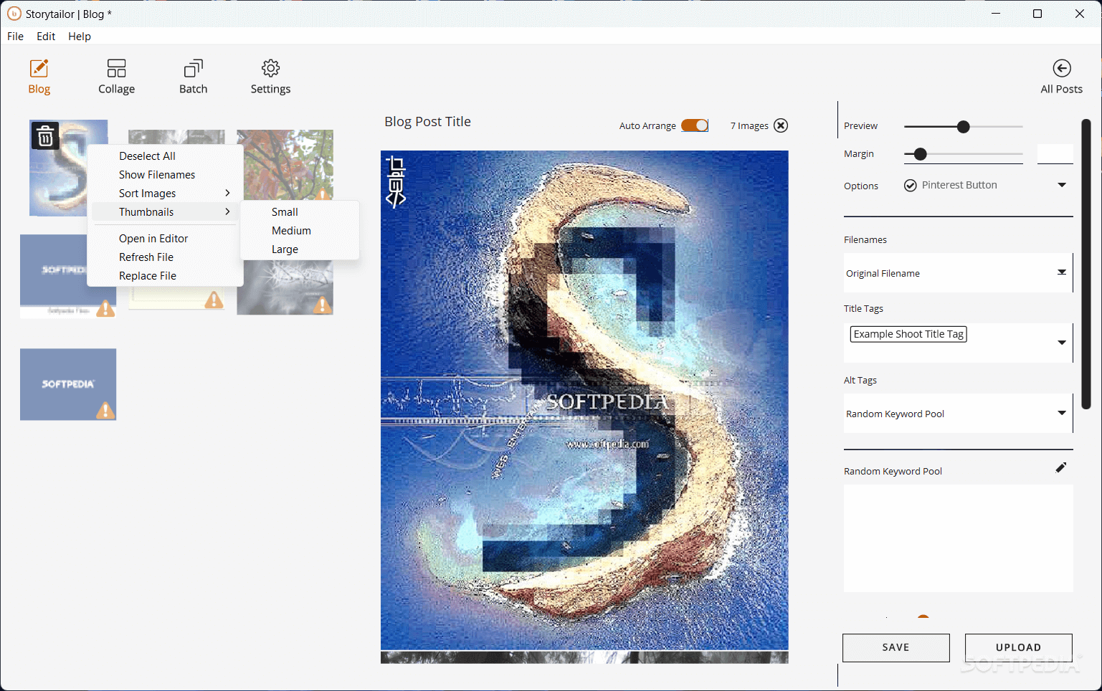Open the File menu
The height and width of the screenshot is (691, 1102).
[15, 37]
